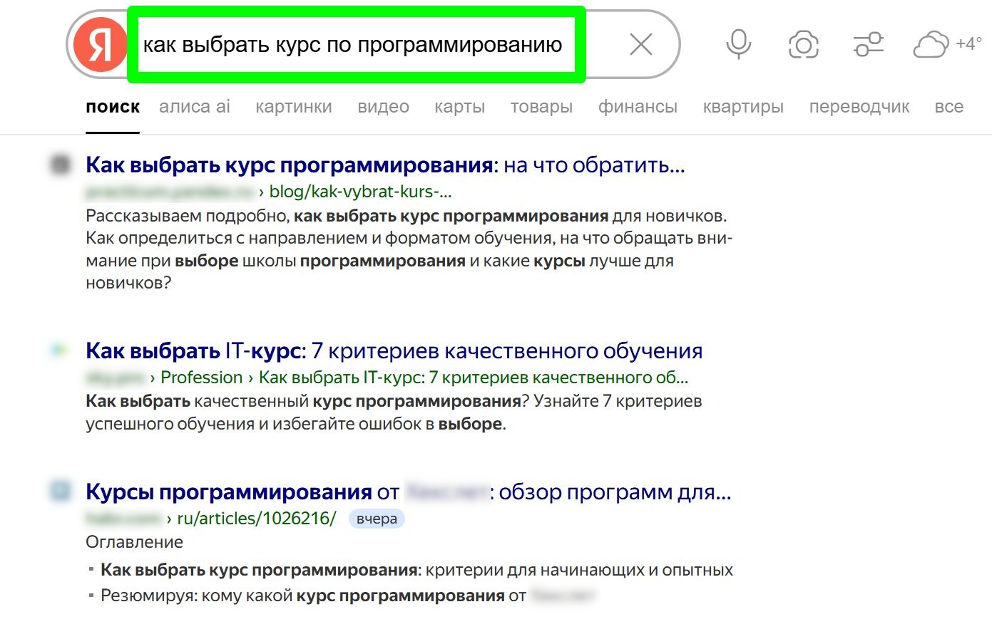The image size is (992, 629).
Task: Start voice search with the microphone icon
Action: tap(738, 45)
